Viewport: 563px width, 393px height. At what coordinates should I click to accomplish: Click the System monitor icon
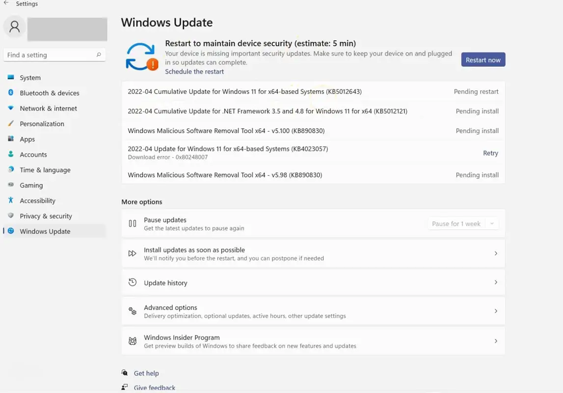pos(11,77)
